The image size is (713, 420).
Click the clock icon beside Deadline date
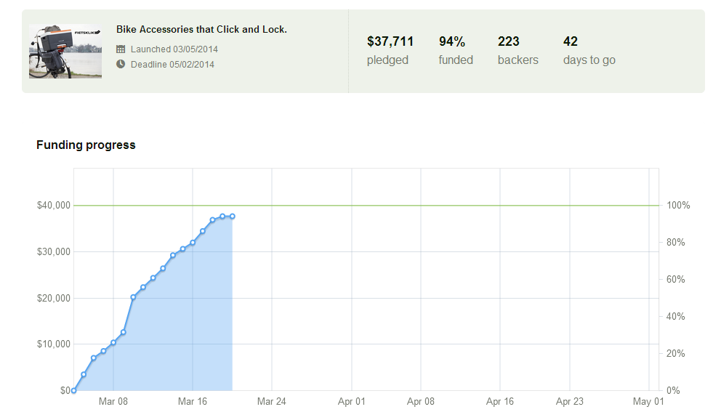pos(121,64)
